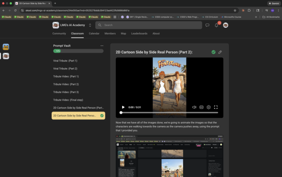Mute the video volume icon
This screenshot has height=177, width=282.
click(194, 107)
